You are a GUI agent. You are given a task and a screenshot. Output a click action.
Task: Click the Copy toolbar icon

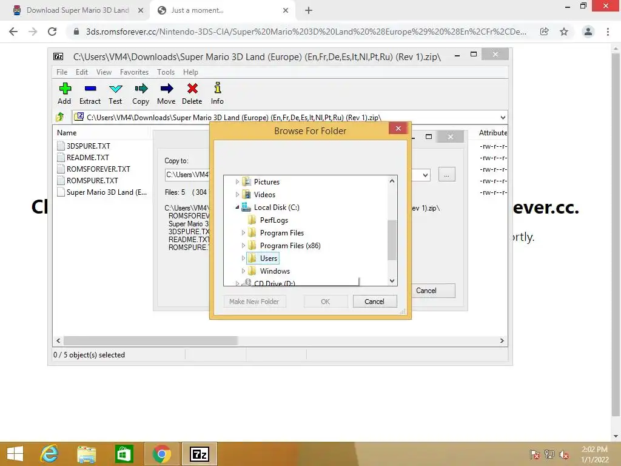pyautogui.click(x=141, y=89)
